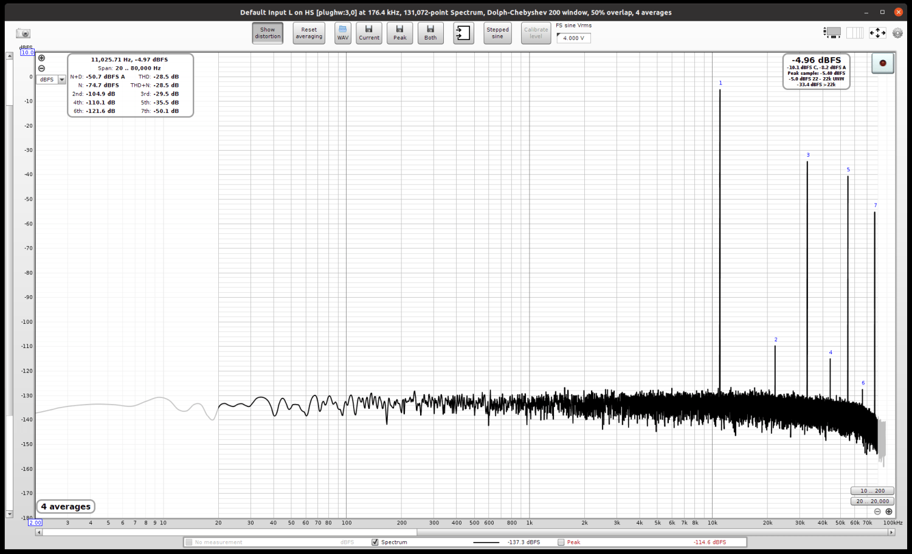Click the Span: 20 .. 80,000 Hz text
The image size is (912, 554).
coord(130,68)
